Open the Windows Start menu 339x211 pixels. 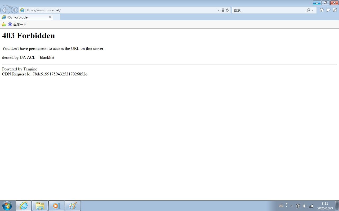coord(7,206)
